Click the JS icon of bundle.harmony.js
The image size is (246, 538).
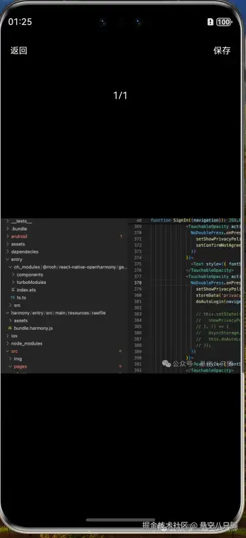[x=10, y=328]
